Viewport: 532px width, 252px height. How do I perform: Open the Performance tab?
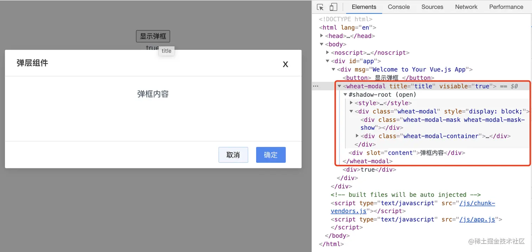click(x=506, y=7)
